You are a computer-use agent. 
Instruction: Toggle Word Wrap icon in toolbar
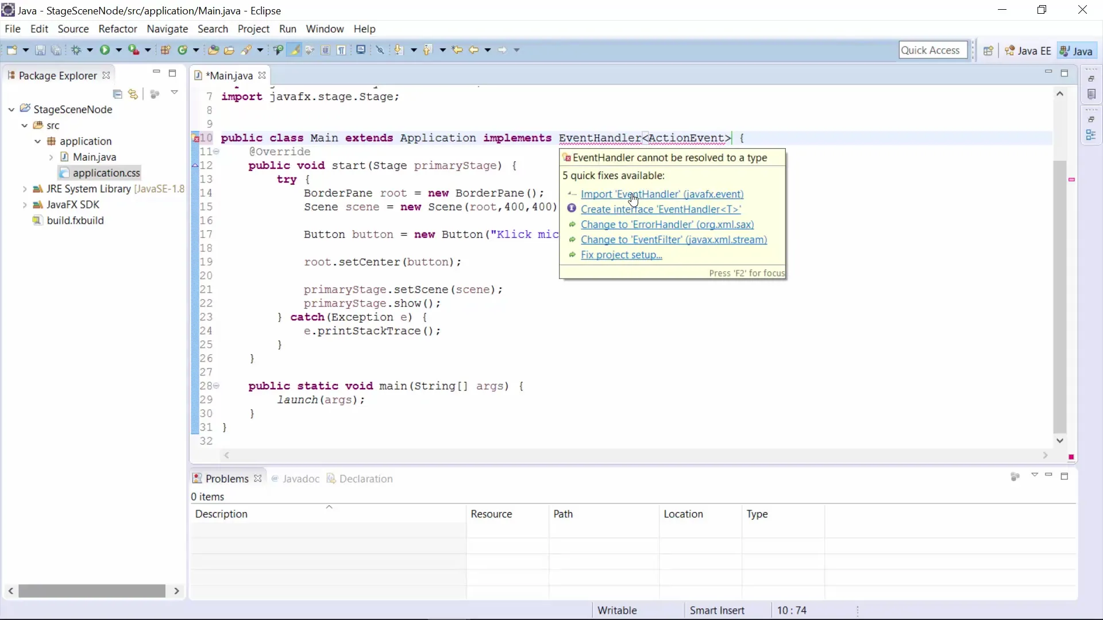click(x=310, y=50)
